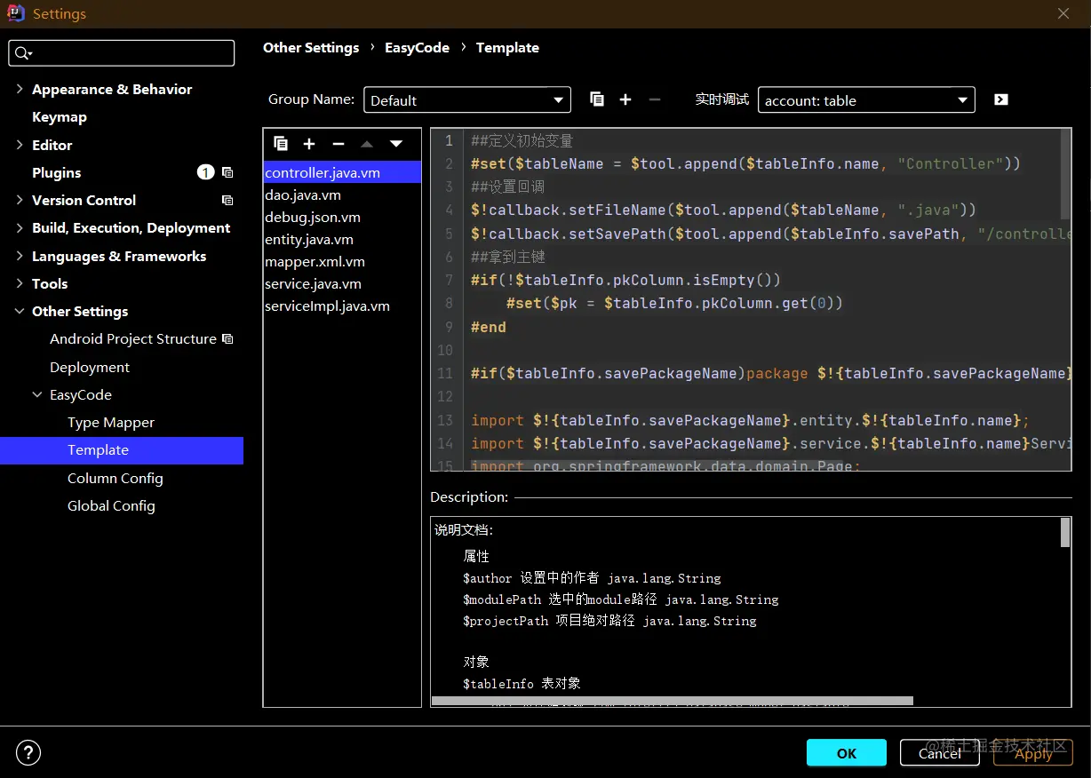The height and width of the screenshot is (778, 1091).
Task: Click the search magnifier icon in settings
Action: click(x=23, y=53)
